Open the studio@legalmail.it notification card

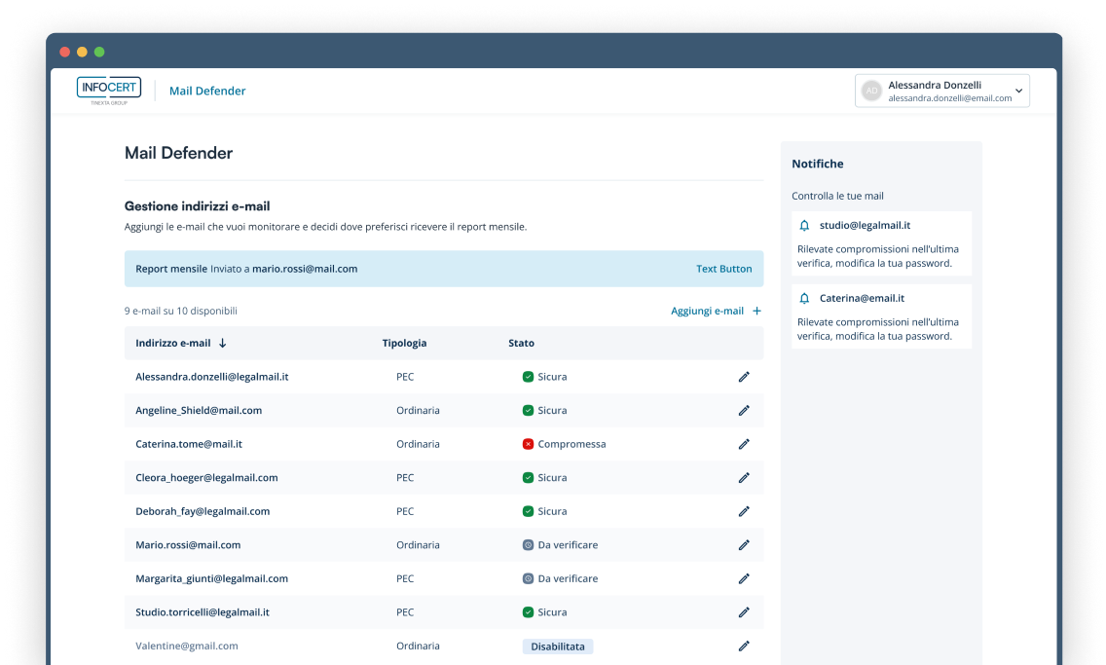[881, 243]
